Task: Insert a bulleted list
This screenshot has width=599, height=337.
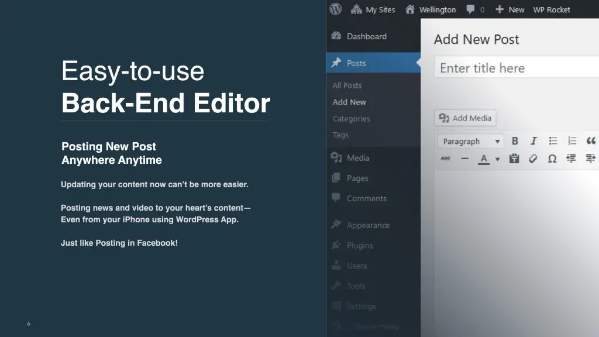Action: coord(553,141)
